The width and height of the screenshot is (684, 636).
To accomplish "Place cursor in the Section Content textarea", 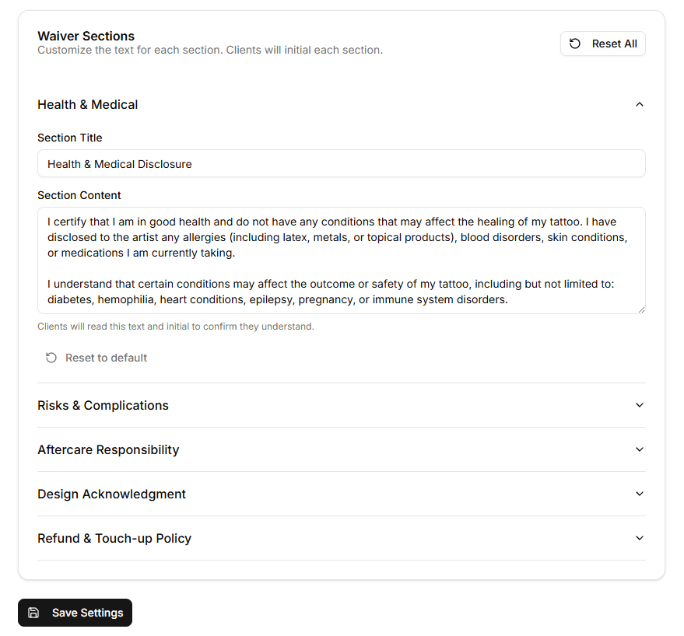I will (x=341, y=260).
